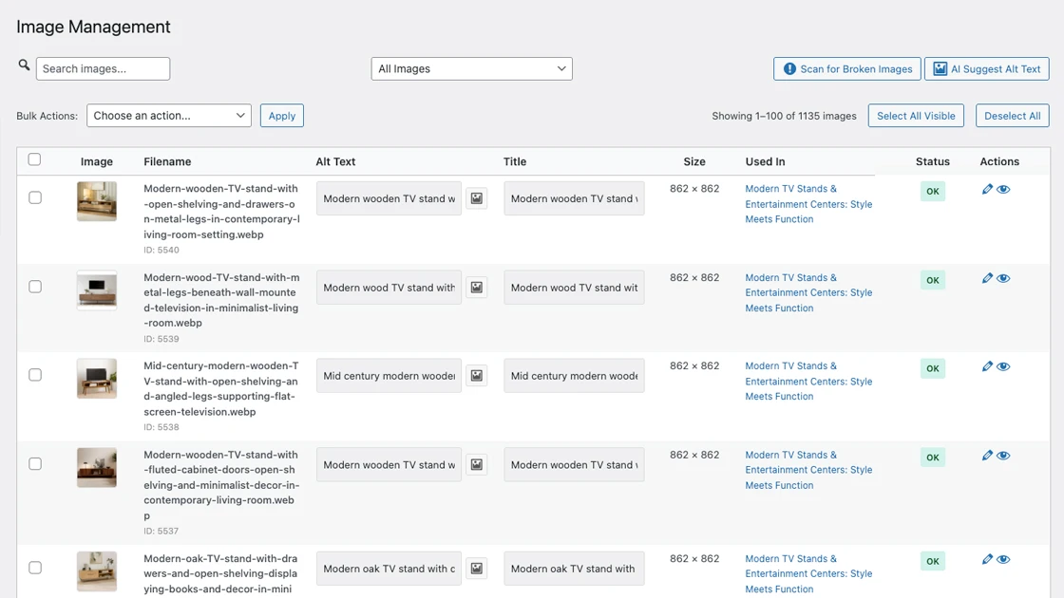Click the info icon inside Scan for Broken Images
The image size is (1064, 598).
[788, 68]
